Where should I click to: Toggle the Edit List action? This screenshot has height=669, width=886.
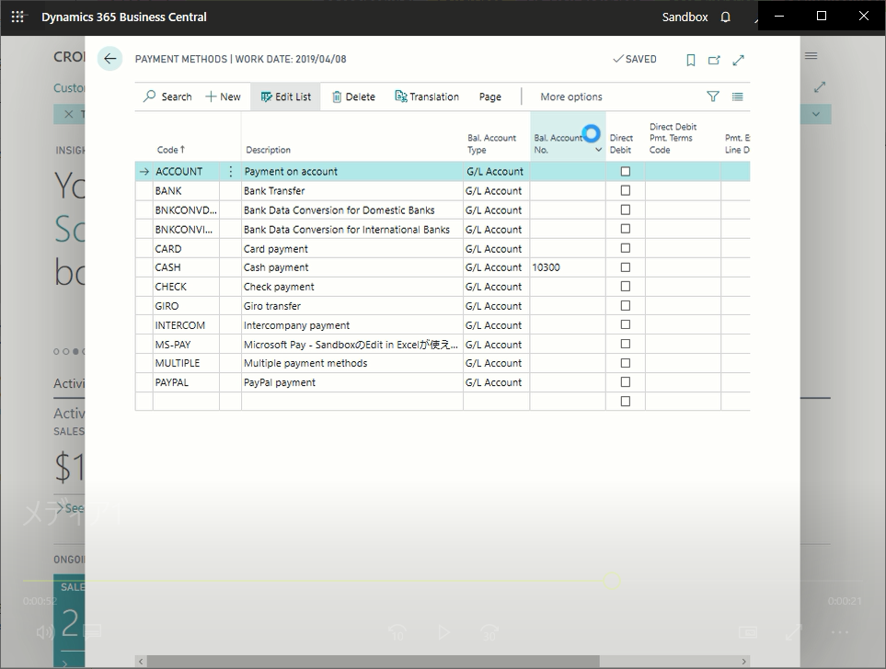286,96
